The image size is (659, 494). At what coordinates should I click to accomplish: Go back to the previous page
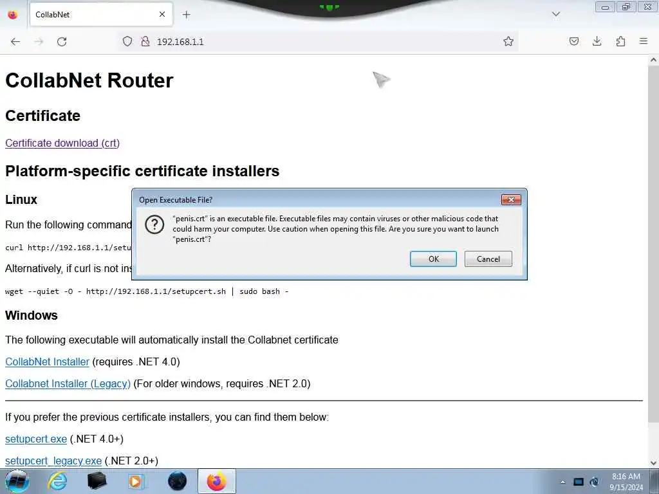pyautogui.click(x=15, y=42)
